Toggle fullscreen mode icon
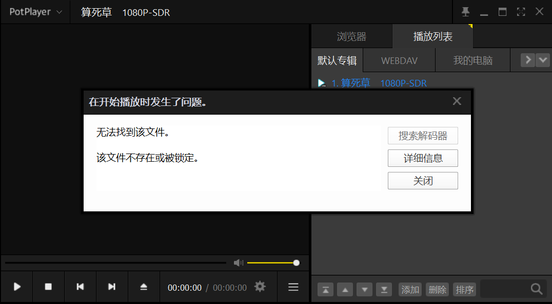This screenshot has width=552, height=304. tap(521, 11)
